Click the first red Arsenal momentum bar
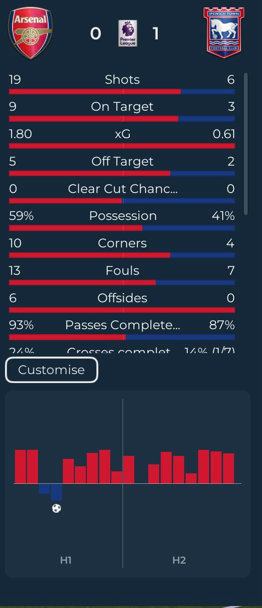262x608 pixels. point(20,467)
